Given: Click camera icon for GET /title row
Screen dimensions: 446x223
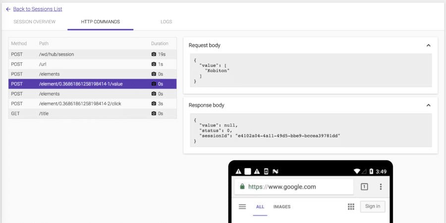Looking at the screenshot, I should click(154, 114).
